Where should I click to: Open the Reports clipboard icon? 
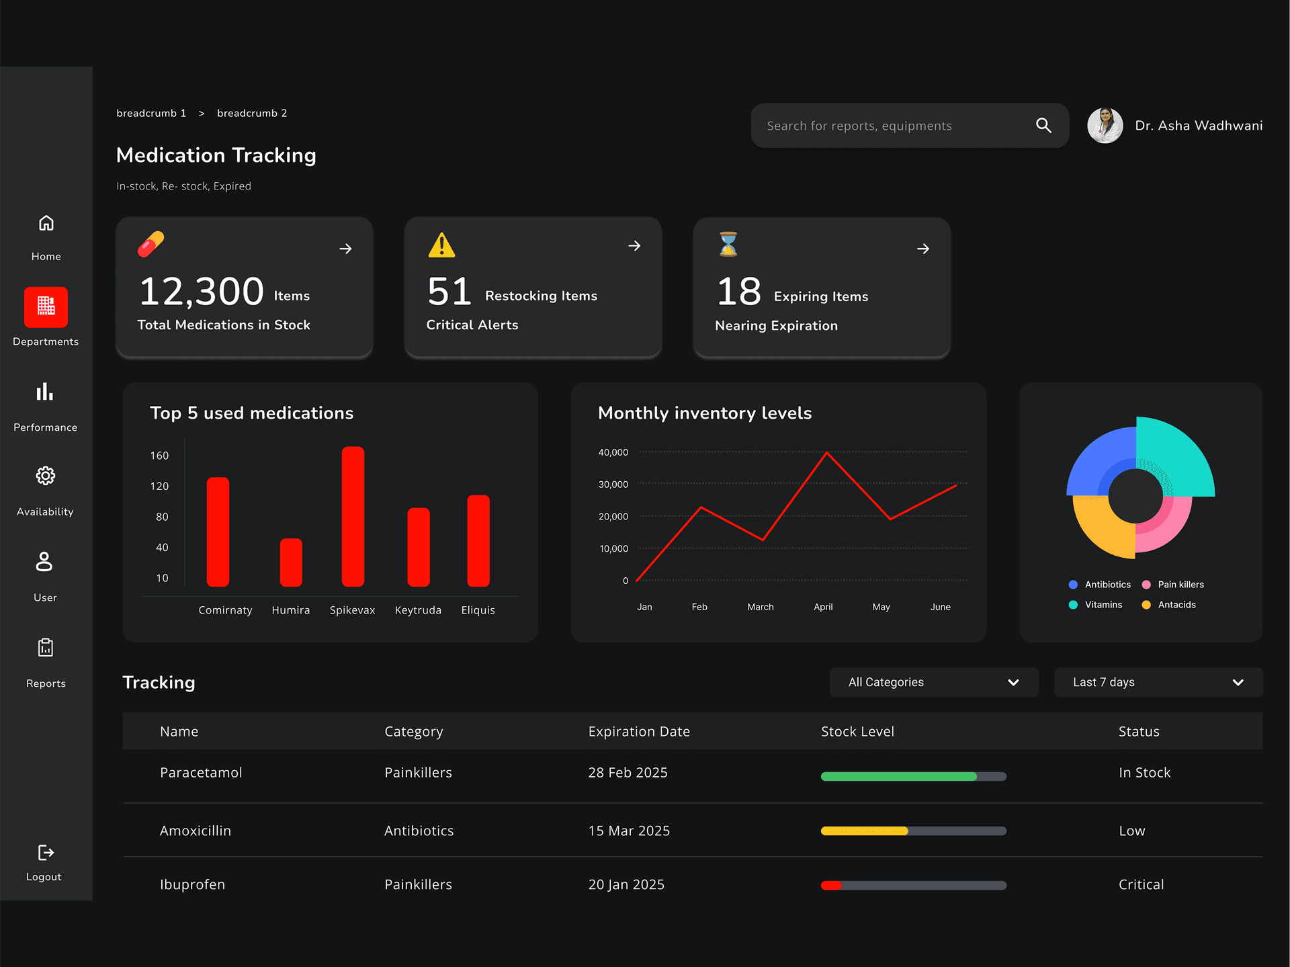[45, 648]
